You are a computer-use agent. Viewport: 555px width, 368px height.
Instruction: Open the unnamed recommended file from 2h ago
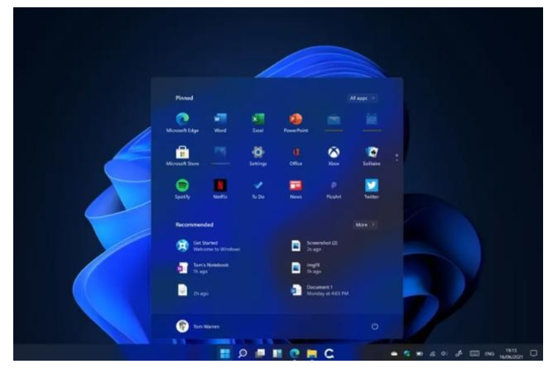point(192,290)
